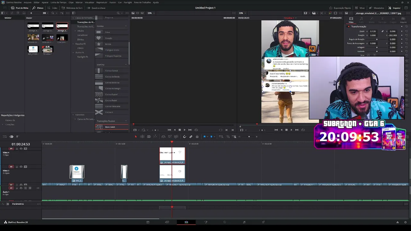Show the Quadros-chave keyframes panel
The image size is (411, 231).
point(96,8)
